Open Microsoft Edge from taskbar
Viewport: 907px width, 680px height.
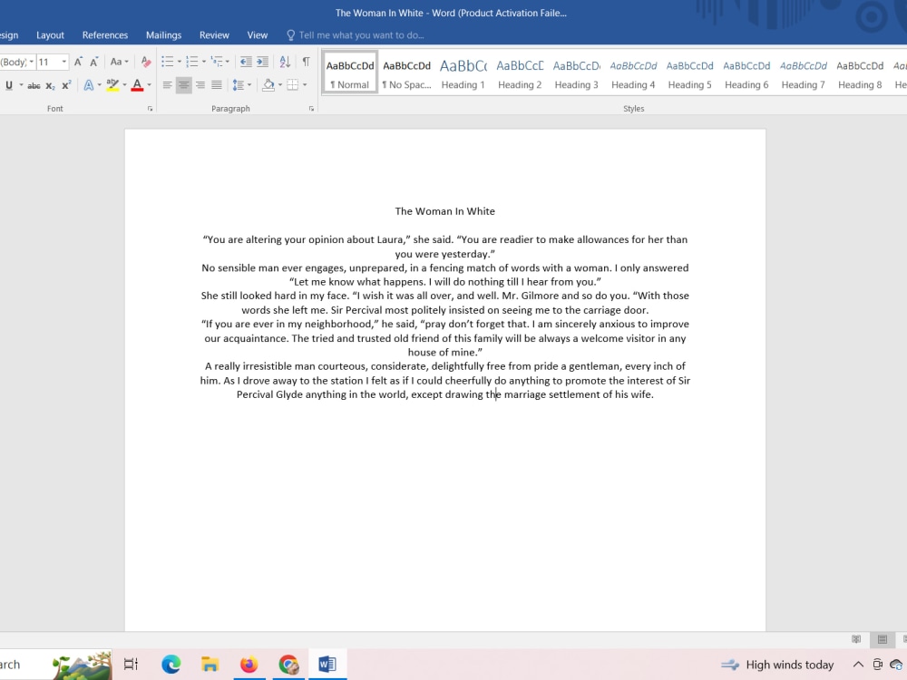tap(171, 665)
